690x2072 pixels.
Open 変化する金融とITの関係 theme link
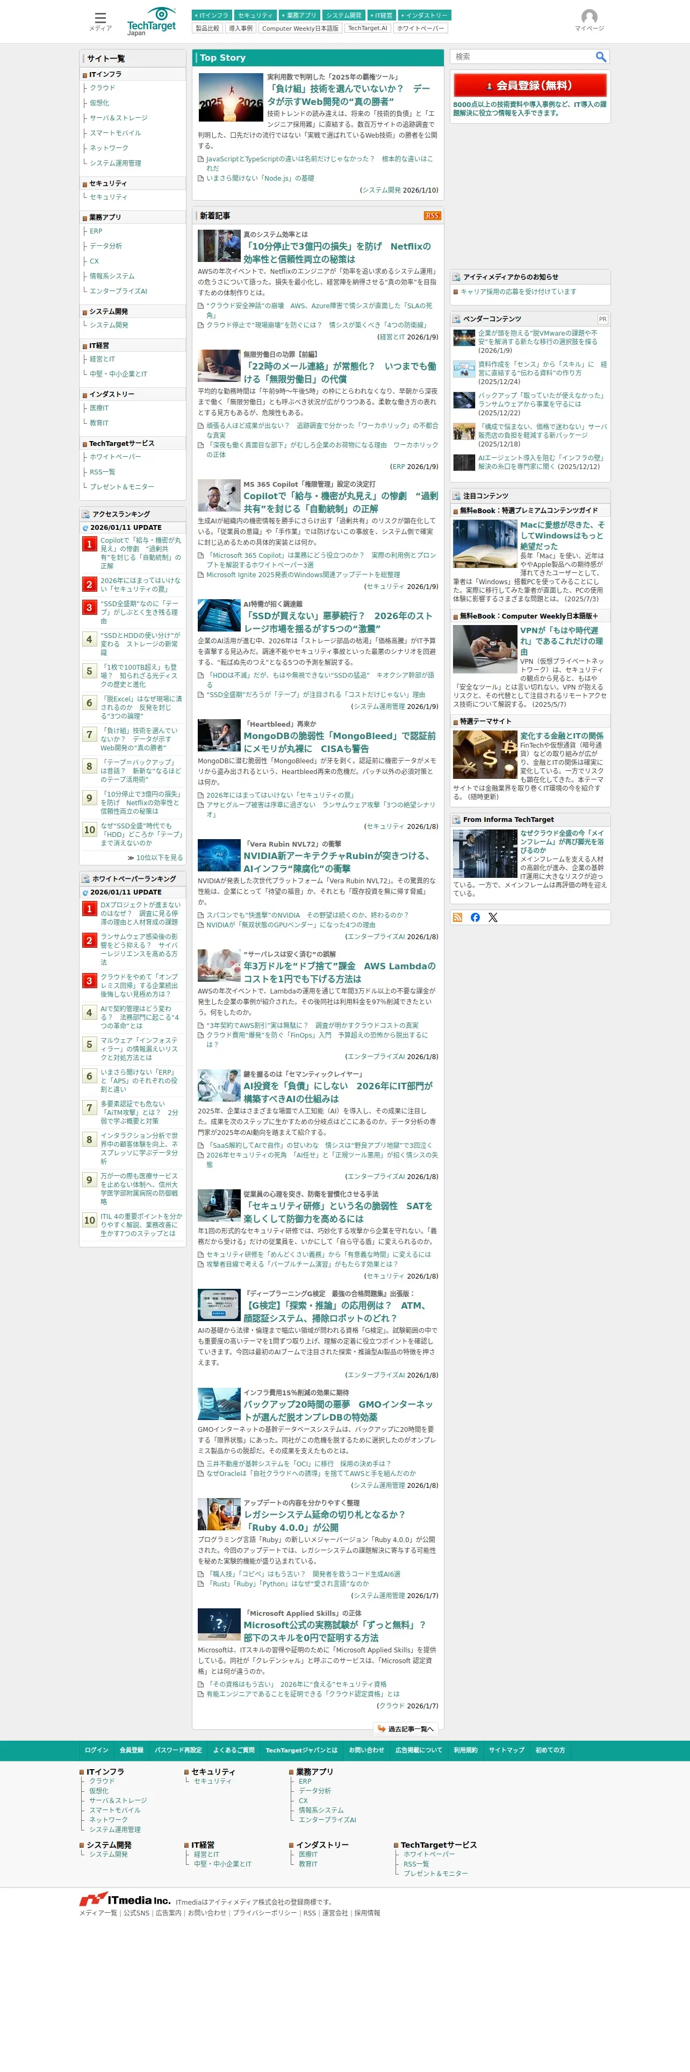(562, 736)
